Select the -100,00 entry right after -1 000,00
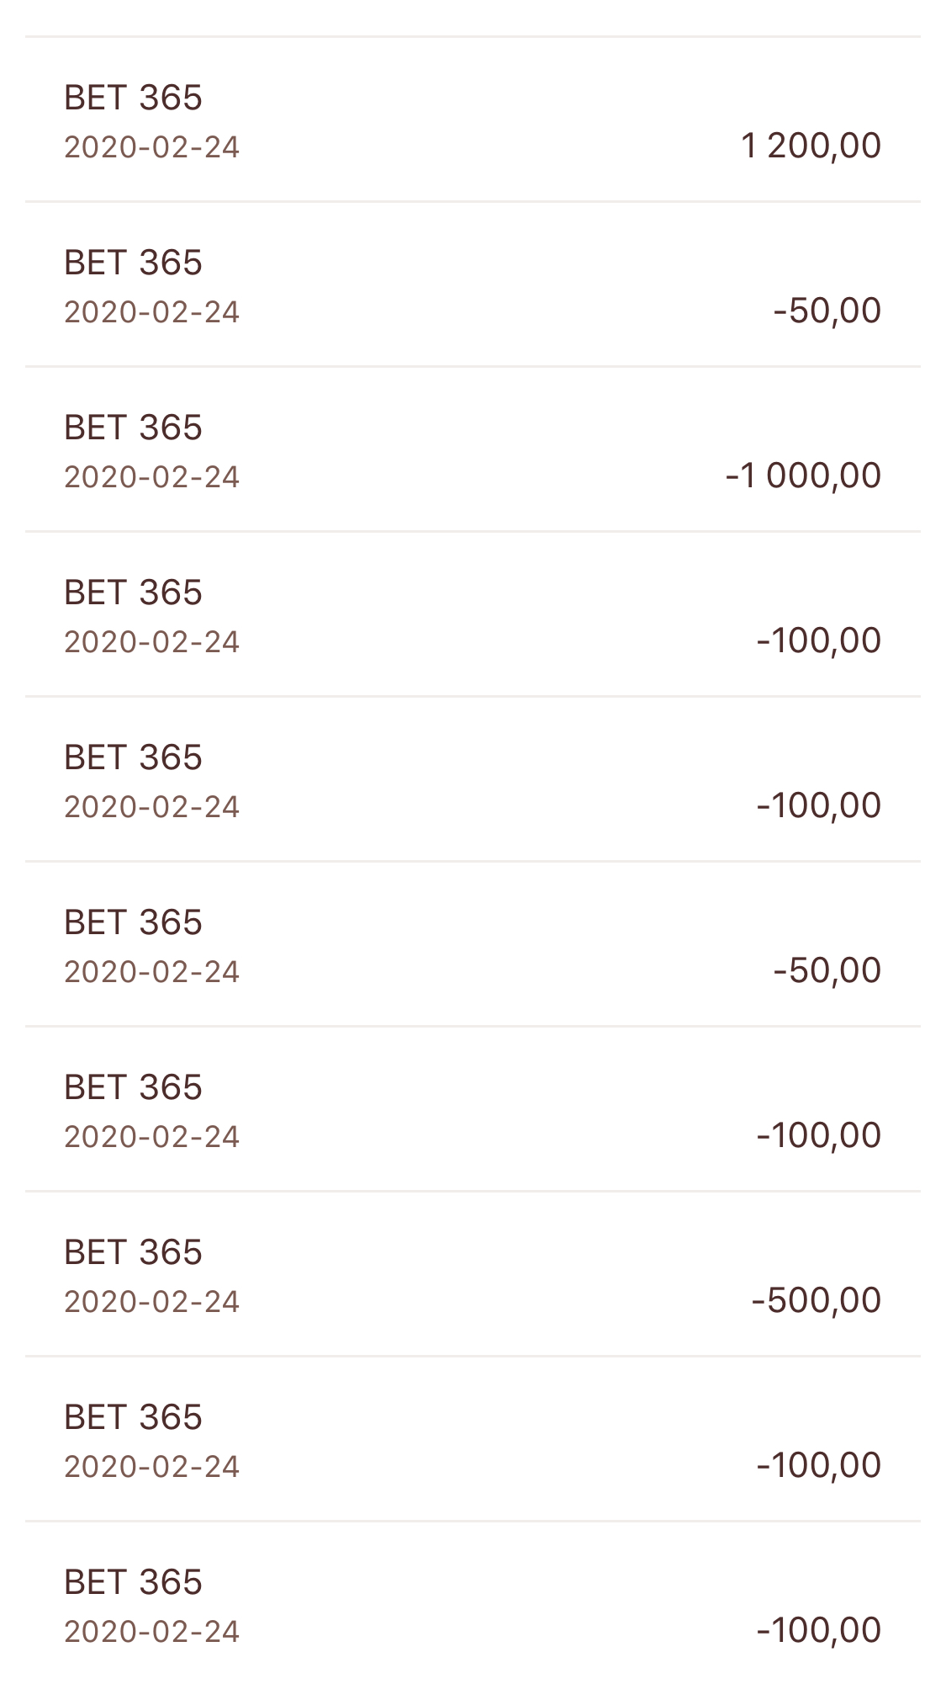Image resolution: width=946 pixels, height=1684 pixels. click(x=473, y=614)
